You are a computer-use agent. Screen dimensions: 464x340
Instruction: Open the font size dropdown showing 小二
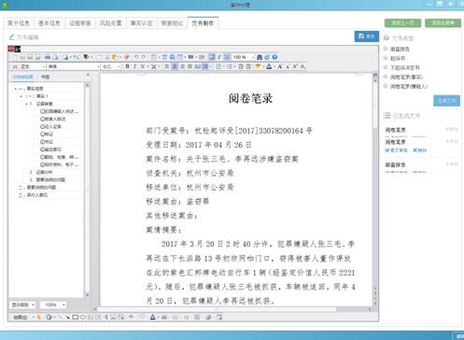coord(111,66)
